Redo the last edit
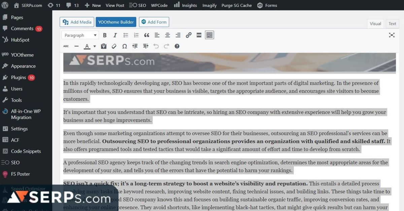The height and width of the screenshot is (211, 404). click(x=166, y=46)
